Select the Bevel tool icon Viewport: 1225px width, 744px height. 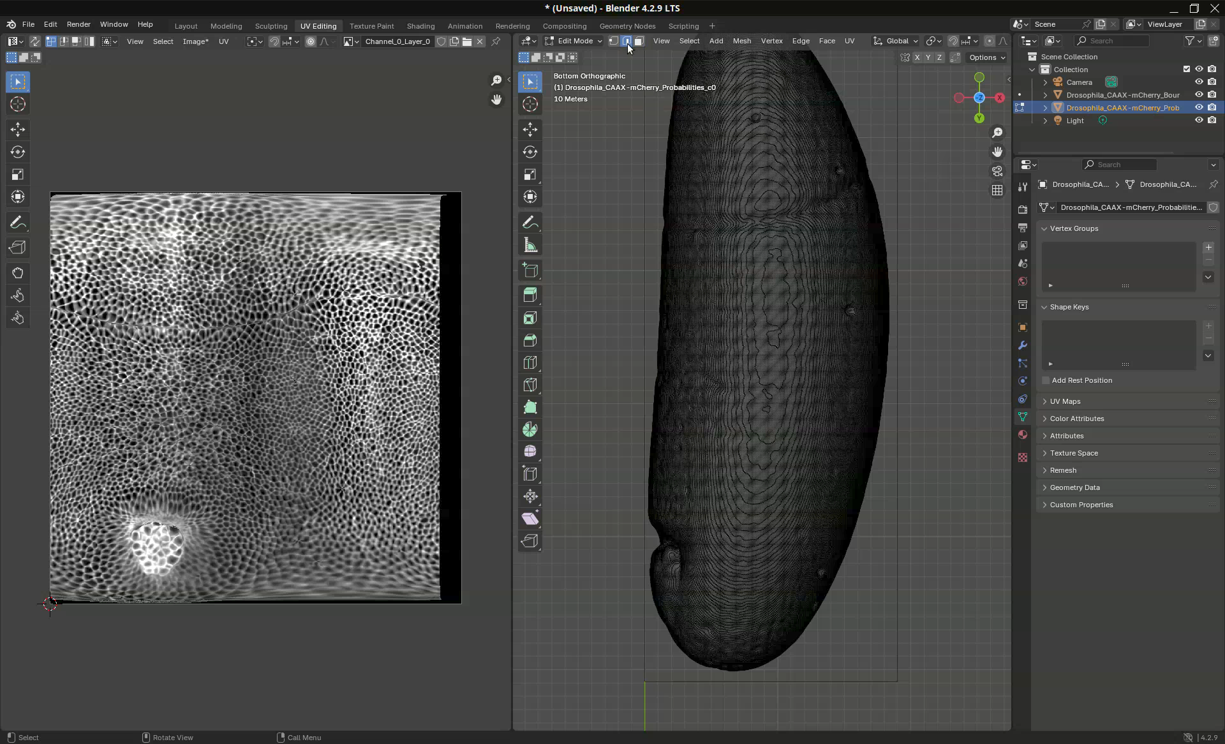(530, 340)
